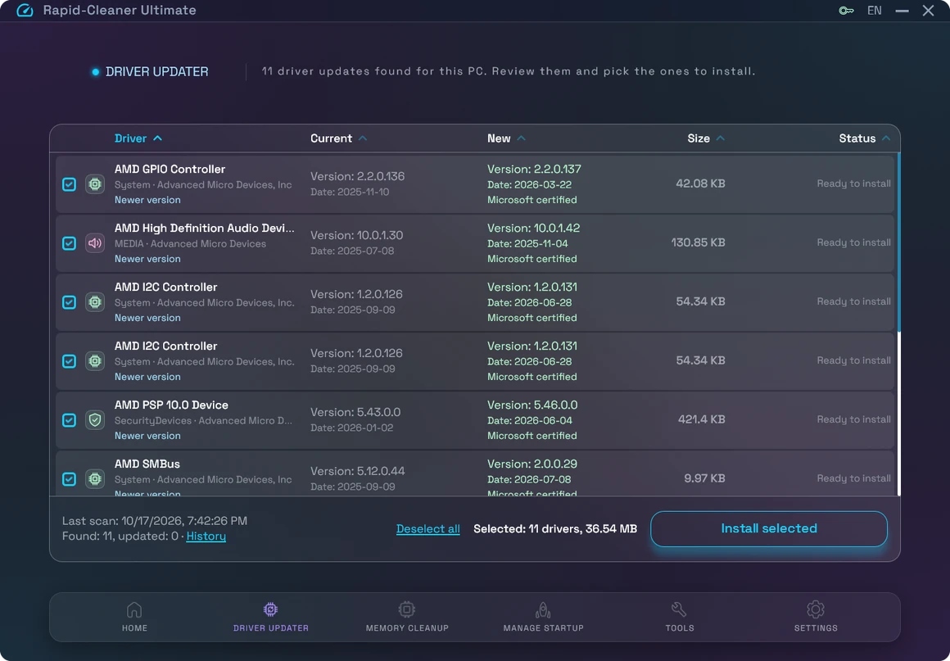950x661 pixels.
Task: Click the shield icon for AMD PSP 10.0 Device
Action: pyautogui.click(x=95, y=420)
